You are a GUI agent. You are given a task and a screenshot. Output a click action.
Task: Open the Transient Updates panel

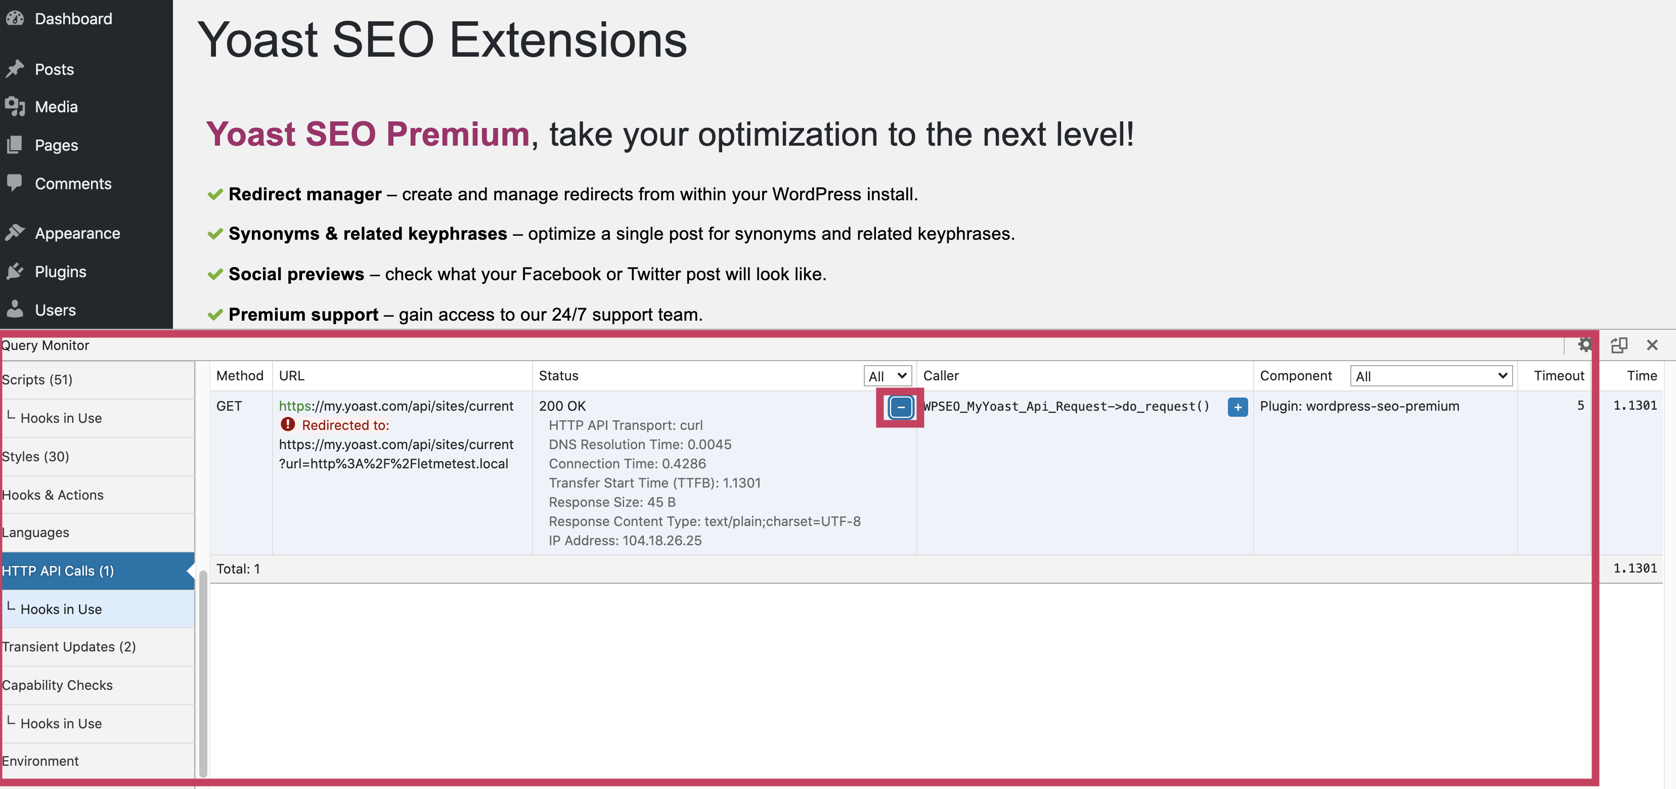(69, 646)
